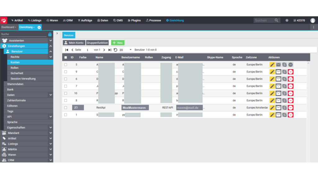Click the edit pencil icon for RestApi user
This screenshot has width=318, height=179.
[272, 108]
